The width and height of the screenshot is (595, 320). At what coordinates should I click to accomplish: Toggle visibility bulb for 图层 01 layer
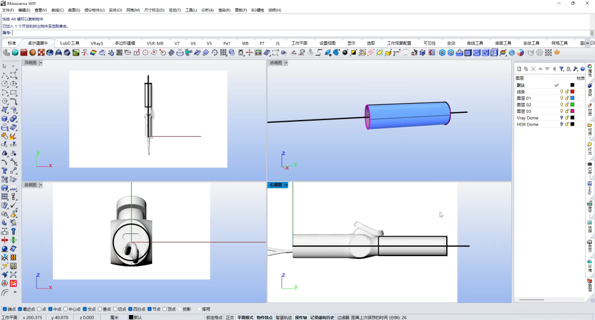click(561, 98)
